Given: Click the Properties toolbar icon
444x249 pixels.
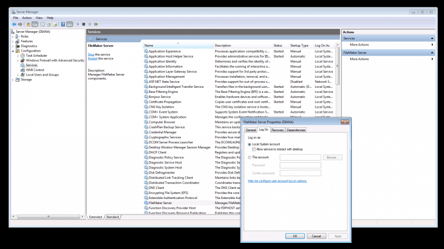Looking at the screenshot, I should coord(43,24).
